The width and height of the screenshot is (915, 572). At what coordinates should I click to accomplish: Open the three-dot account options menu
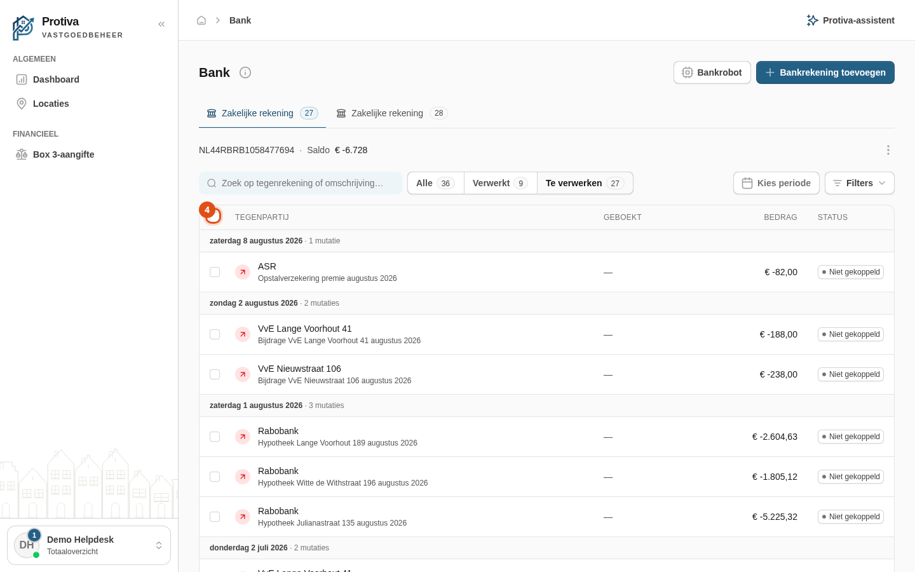[x=888, y=150]
